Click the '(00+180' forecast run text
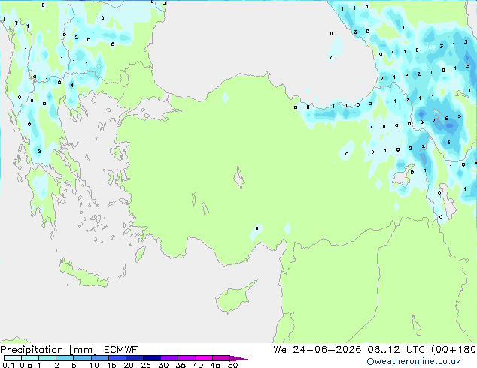 pyautogui.click(x=454, y=350)
